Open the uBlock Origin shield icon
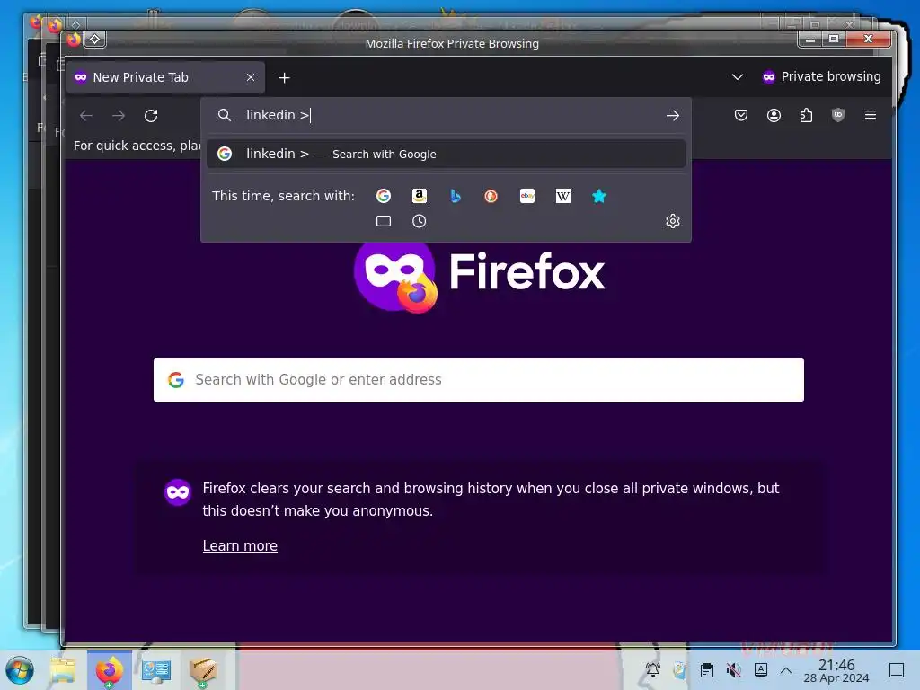 (838, 115)
